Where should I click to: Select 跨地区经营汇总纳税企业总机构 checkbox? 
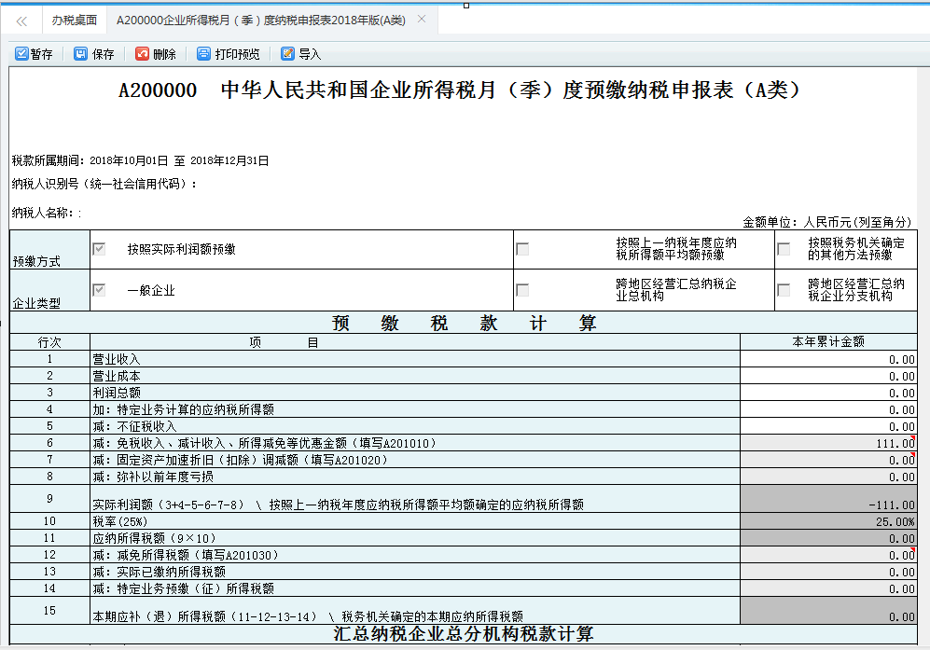[x=521, y=290]
